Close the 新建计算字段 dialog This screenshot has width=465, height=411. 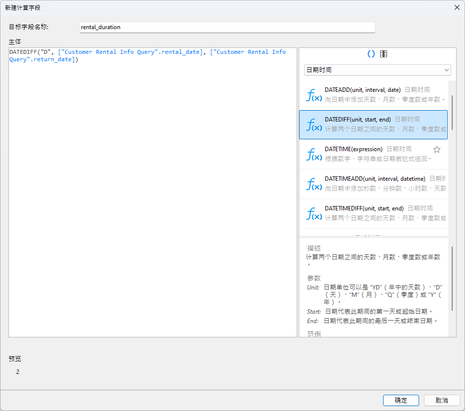[x=457, y=7]
